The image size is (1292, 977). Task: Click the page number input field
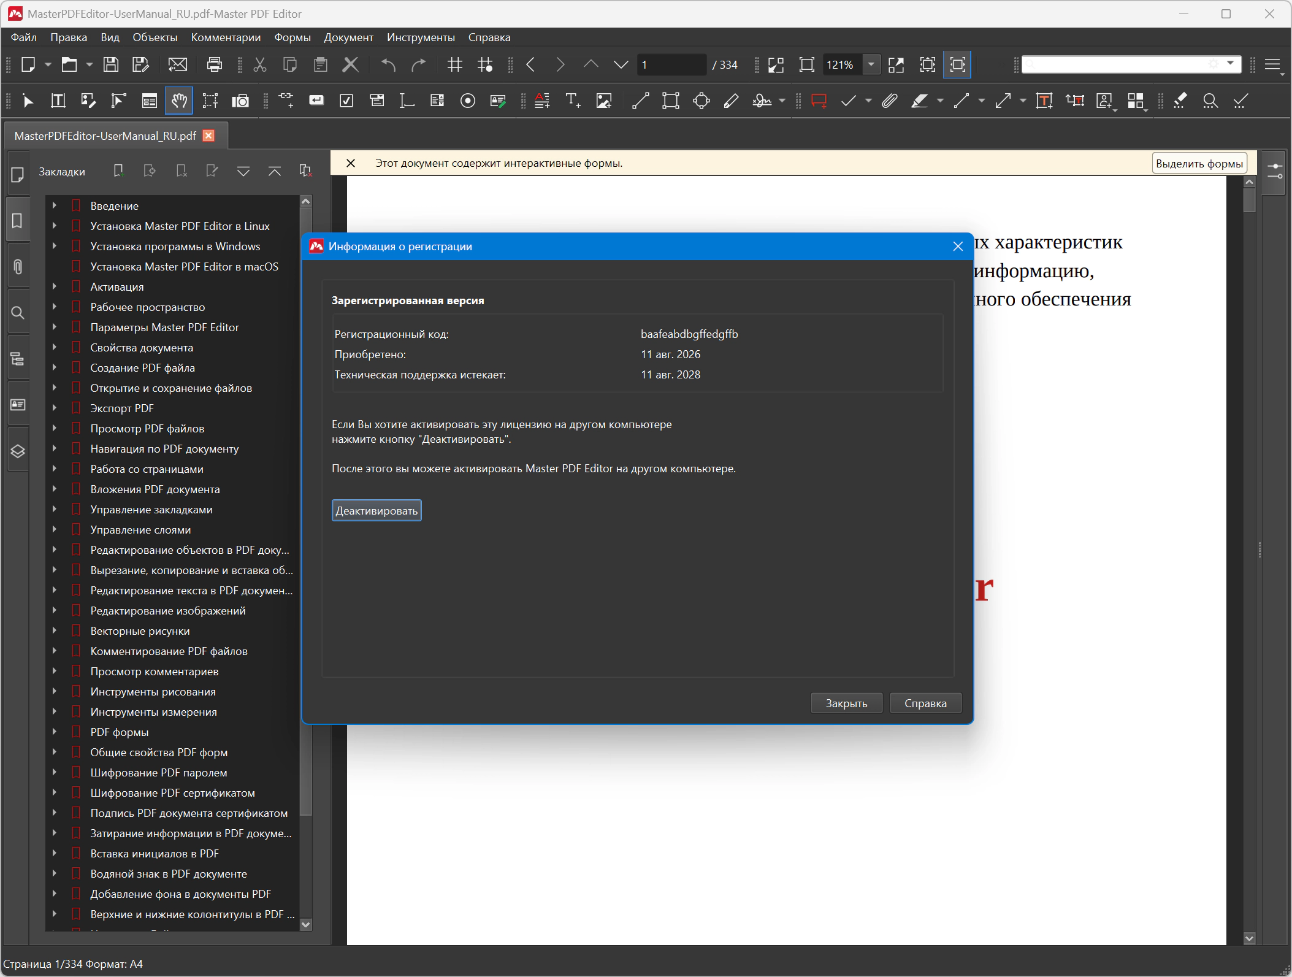pyautogui.click(x=671, y=64)
